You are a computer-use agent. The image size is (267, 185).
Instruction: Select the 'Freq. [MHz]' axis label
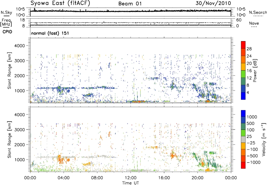pyautogui.click(x=6, y=23)
